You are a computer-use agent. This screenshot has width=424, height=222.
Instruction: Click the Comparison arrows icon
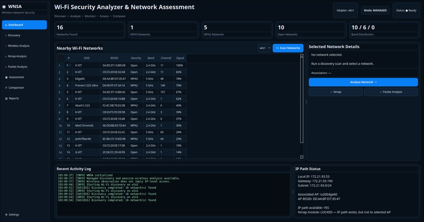(x=6, y=88)
